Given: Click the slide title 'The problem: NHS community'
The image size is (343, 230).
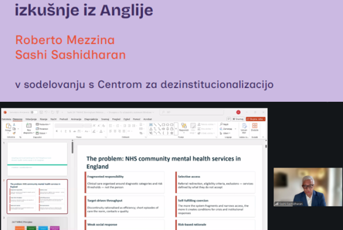Looking at the screenshot, I should pos(164,163).
